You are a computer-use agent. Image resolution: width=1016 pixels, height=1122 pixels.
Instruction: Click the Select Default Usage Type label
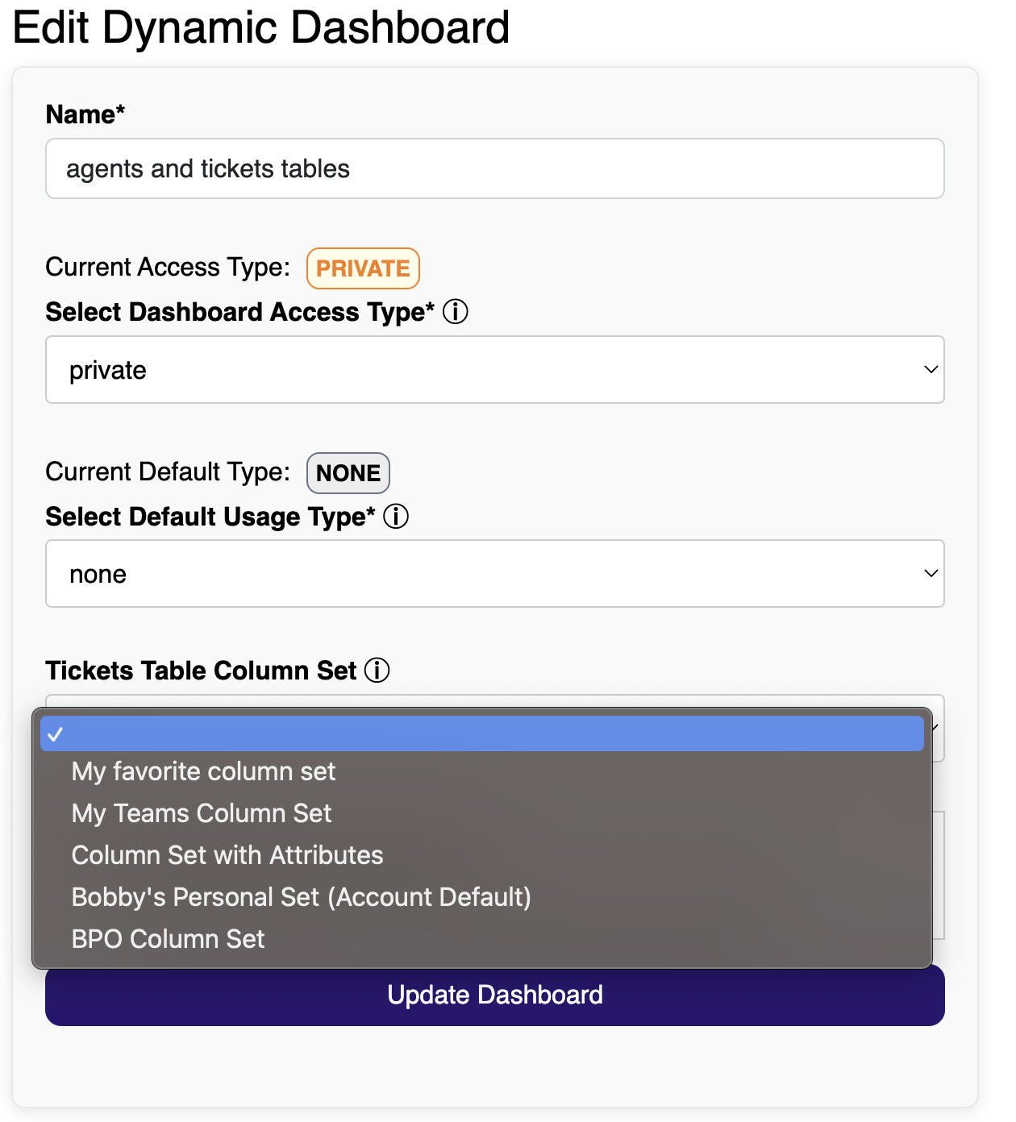(x=210, y=517)
